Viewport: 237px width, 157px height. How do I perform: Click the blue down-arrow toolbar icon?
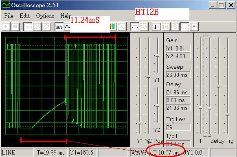(156, 27)
